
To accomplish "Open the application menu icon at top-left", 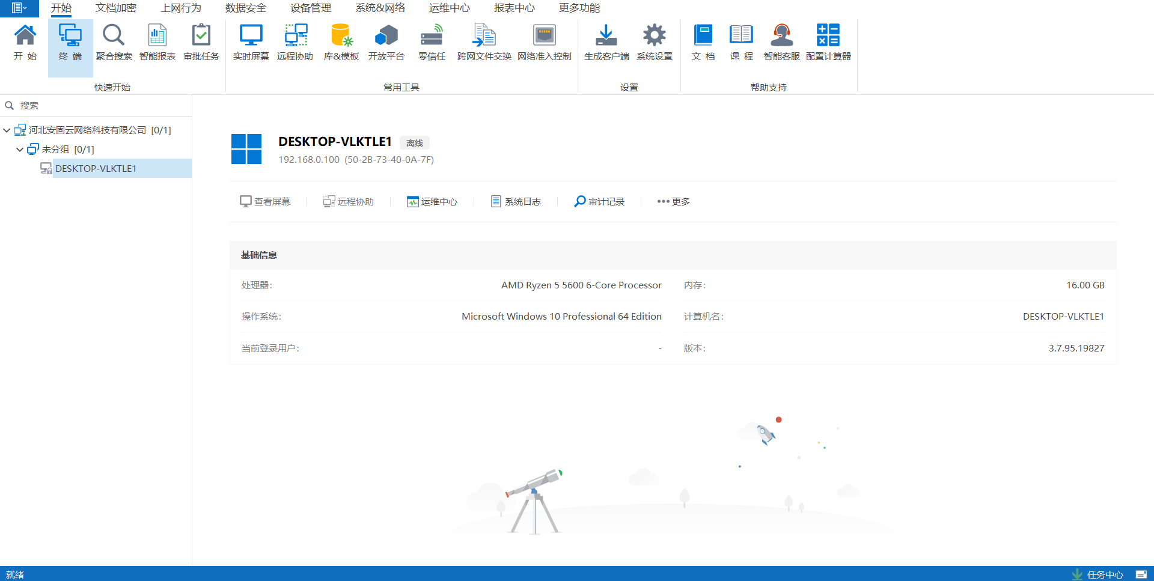I will 19,8.
